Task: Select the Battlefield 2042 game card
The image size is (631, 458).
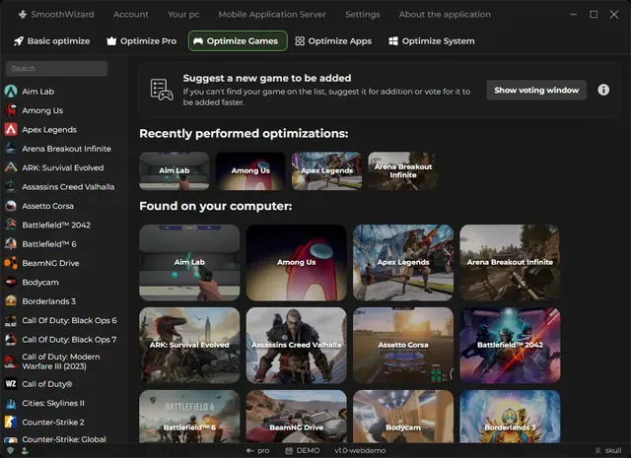Action: click(x=510, y=346)
